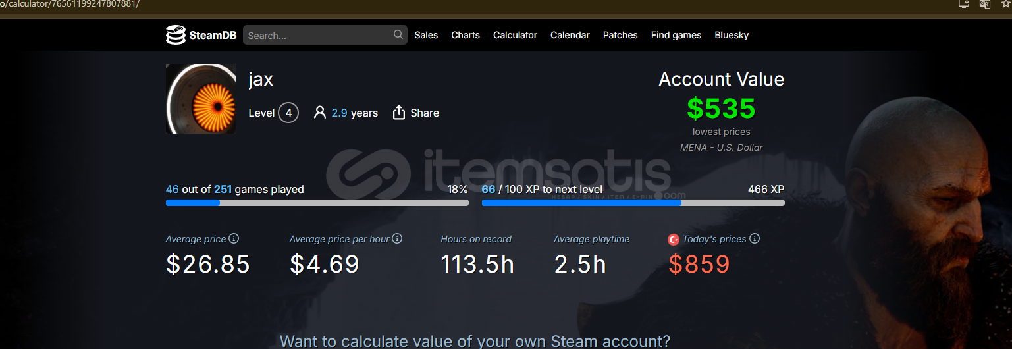Go to the Calendar page
Image resolution: width=1012 pixels, height=349 pixels.
coord(570,35)
